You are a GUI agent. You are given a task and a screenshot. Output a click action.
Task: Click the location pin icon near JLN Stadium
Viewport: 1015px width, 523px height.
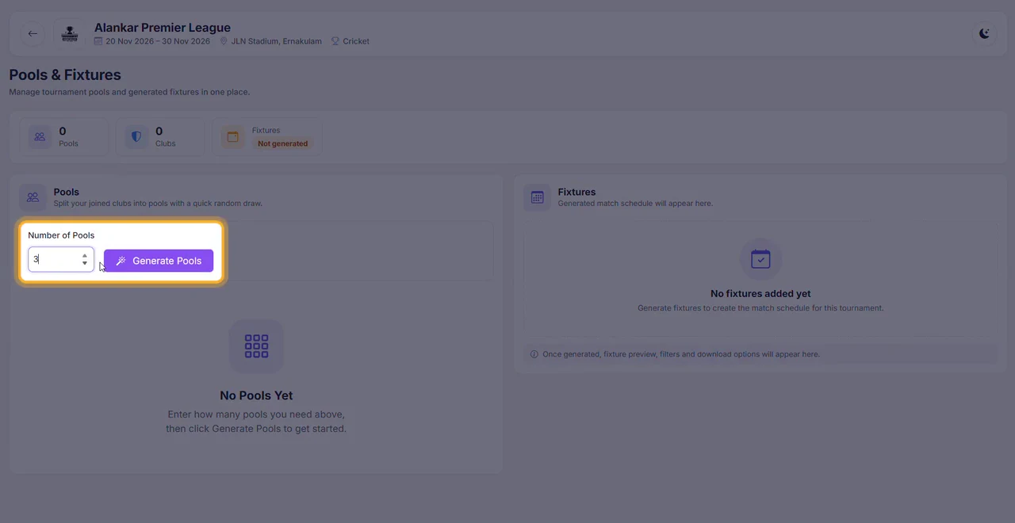(x=224, y=41)
